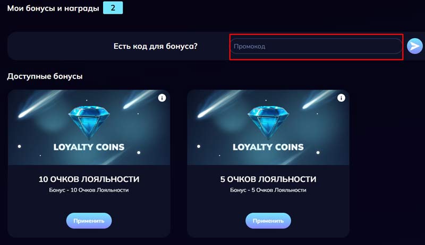Image resolution: width=425 pixels, height=245 pixels.
Task: Click the Доступные бонусы section heading
Action: [45, 76]
